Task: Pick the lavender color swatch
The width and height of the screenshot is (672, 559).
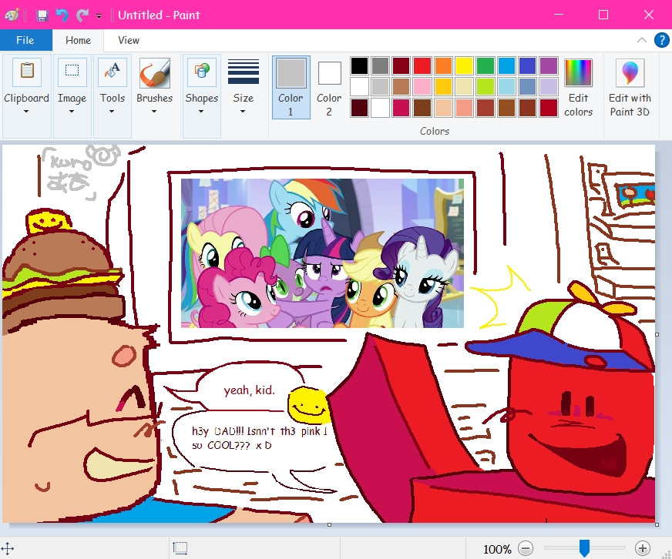Action: pyautogui.click(x=548, y=86)
